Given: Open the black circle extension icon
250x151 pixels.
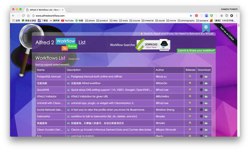Looking at the screenshot, I should tap(232, 16).
